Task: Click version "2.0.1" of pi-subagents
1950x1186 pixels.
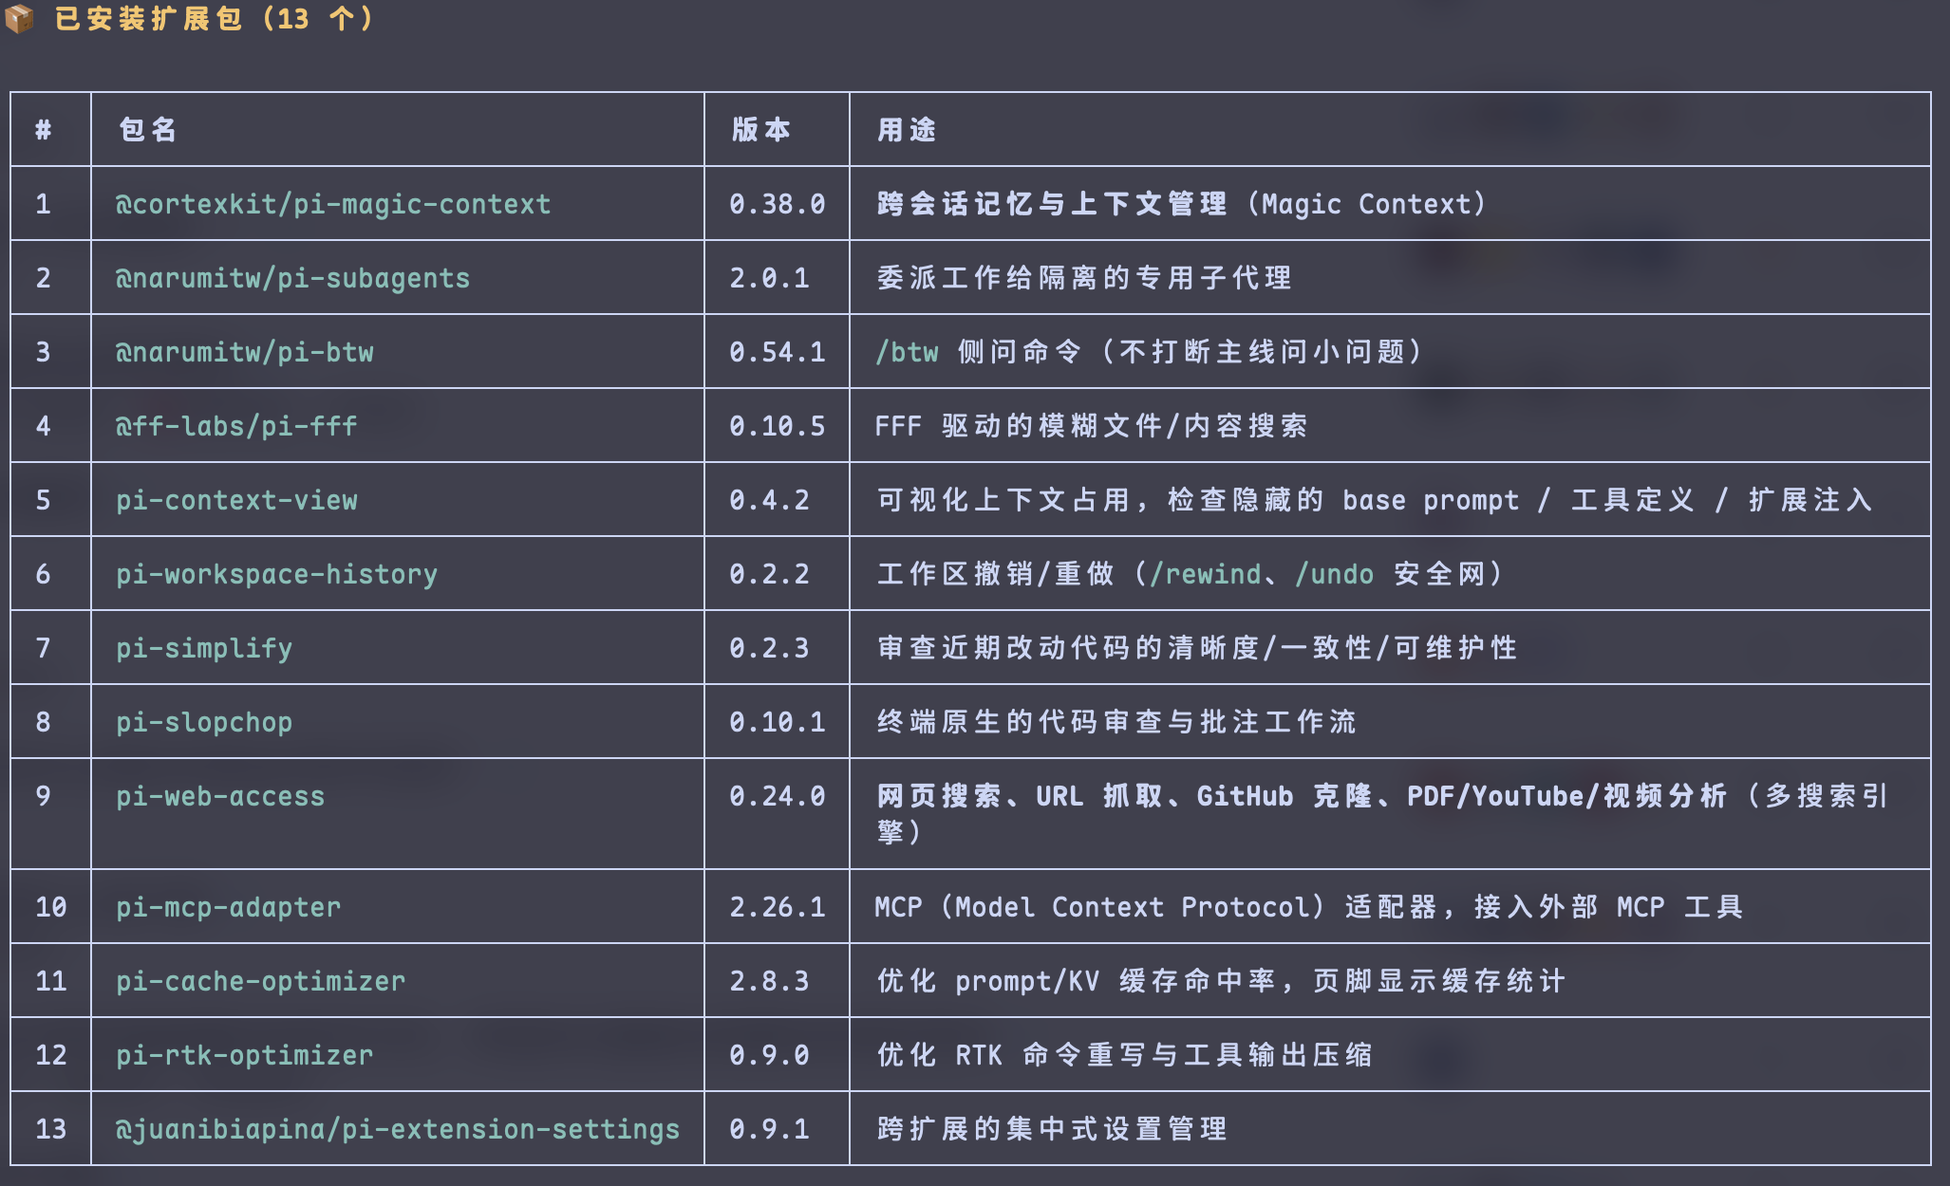Action: coord(769,278)
